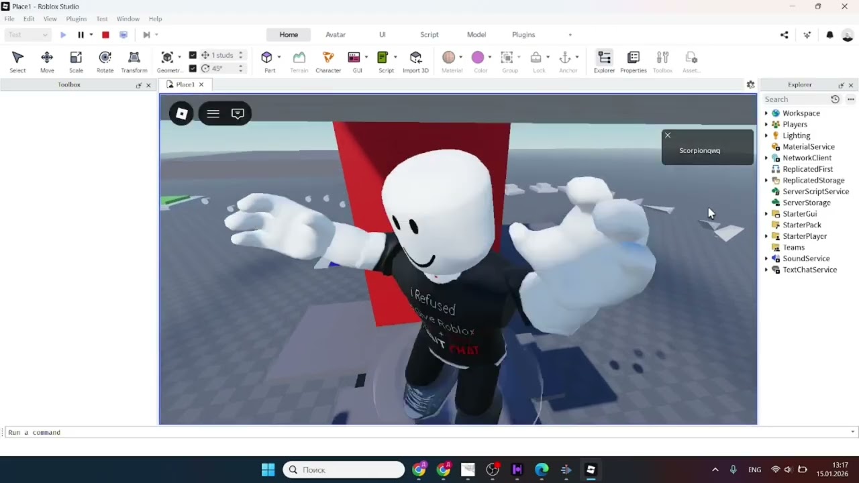Expand the Workspace node
The width and height of the screenshot is (859, 483).
click(x=766, y=113)
